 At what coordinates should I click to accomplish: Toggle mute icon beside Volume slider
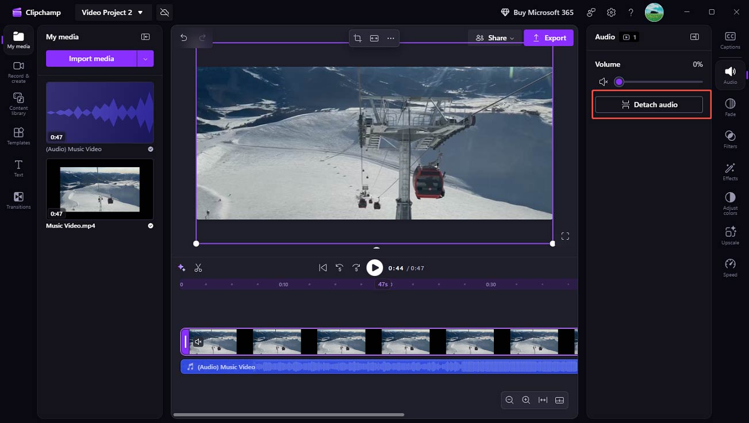tap(603, 82)
